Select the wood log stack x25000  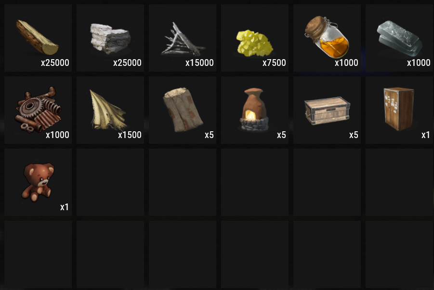coord(38,38)
